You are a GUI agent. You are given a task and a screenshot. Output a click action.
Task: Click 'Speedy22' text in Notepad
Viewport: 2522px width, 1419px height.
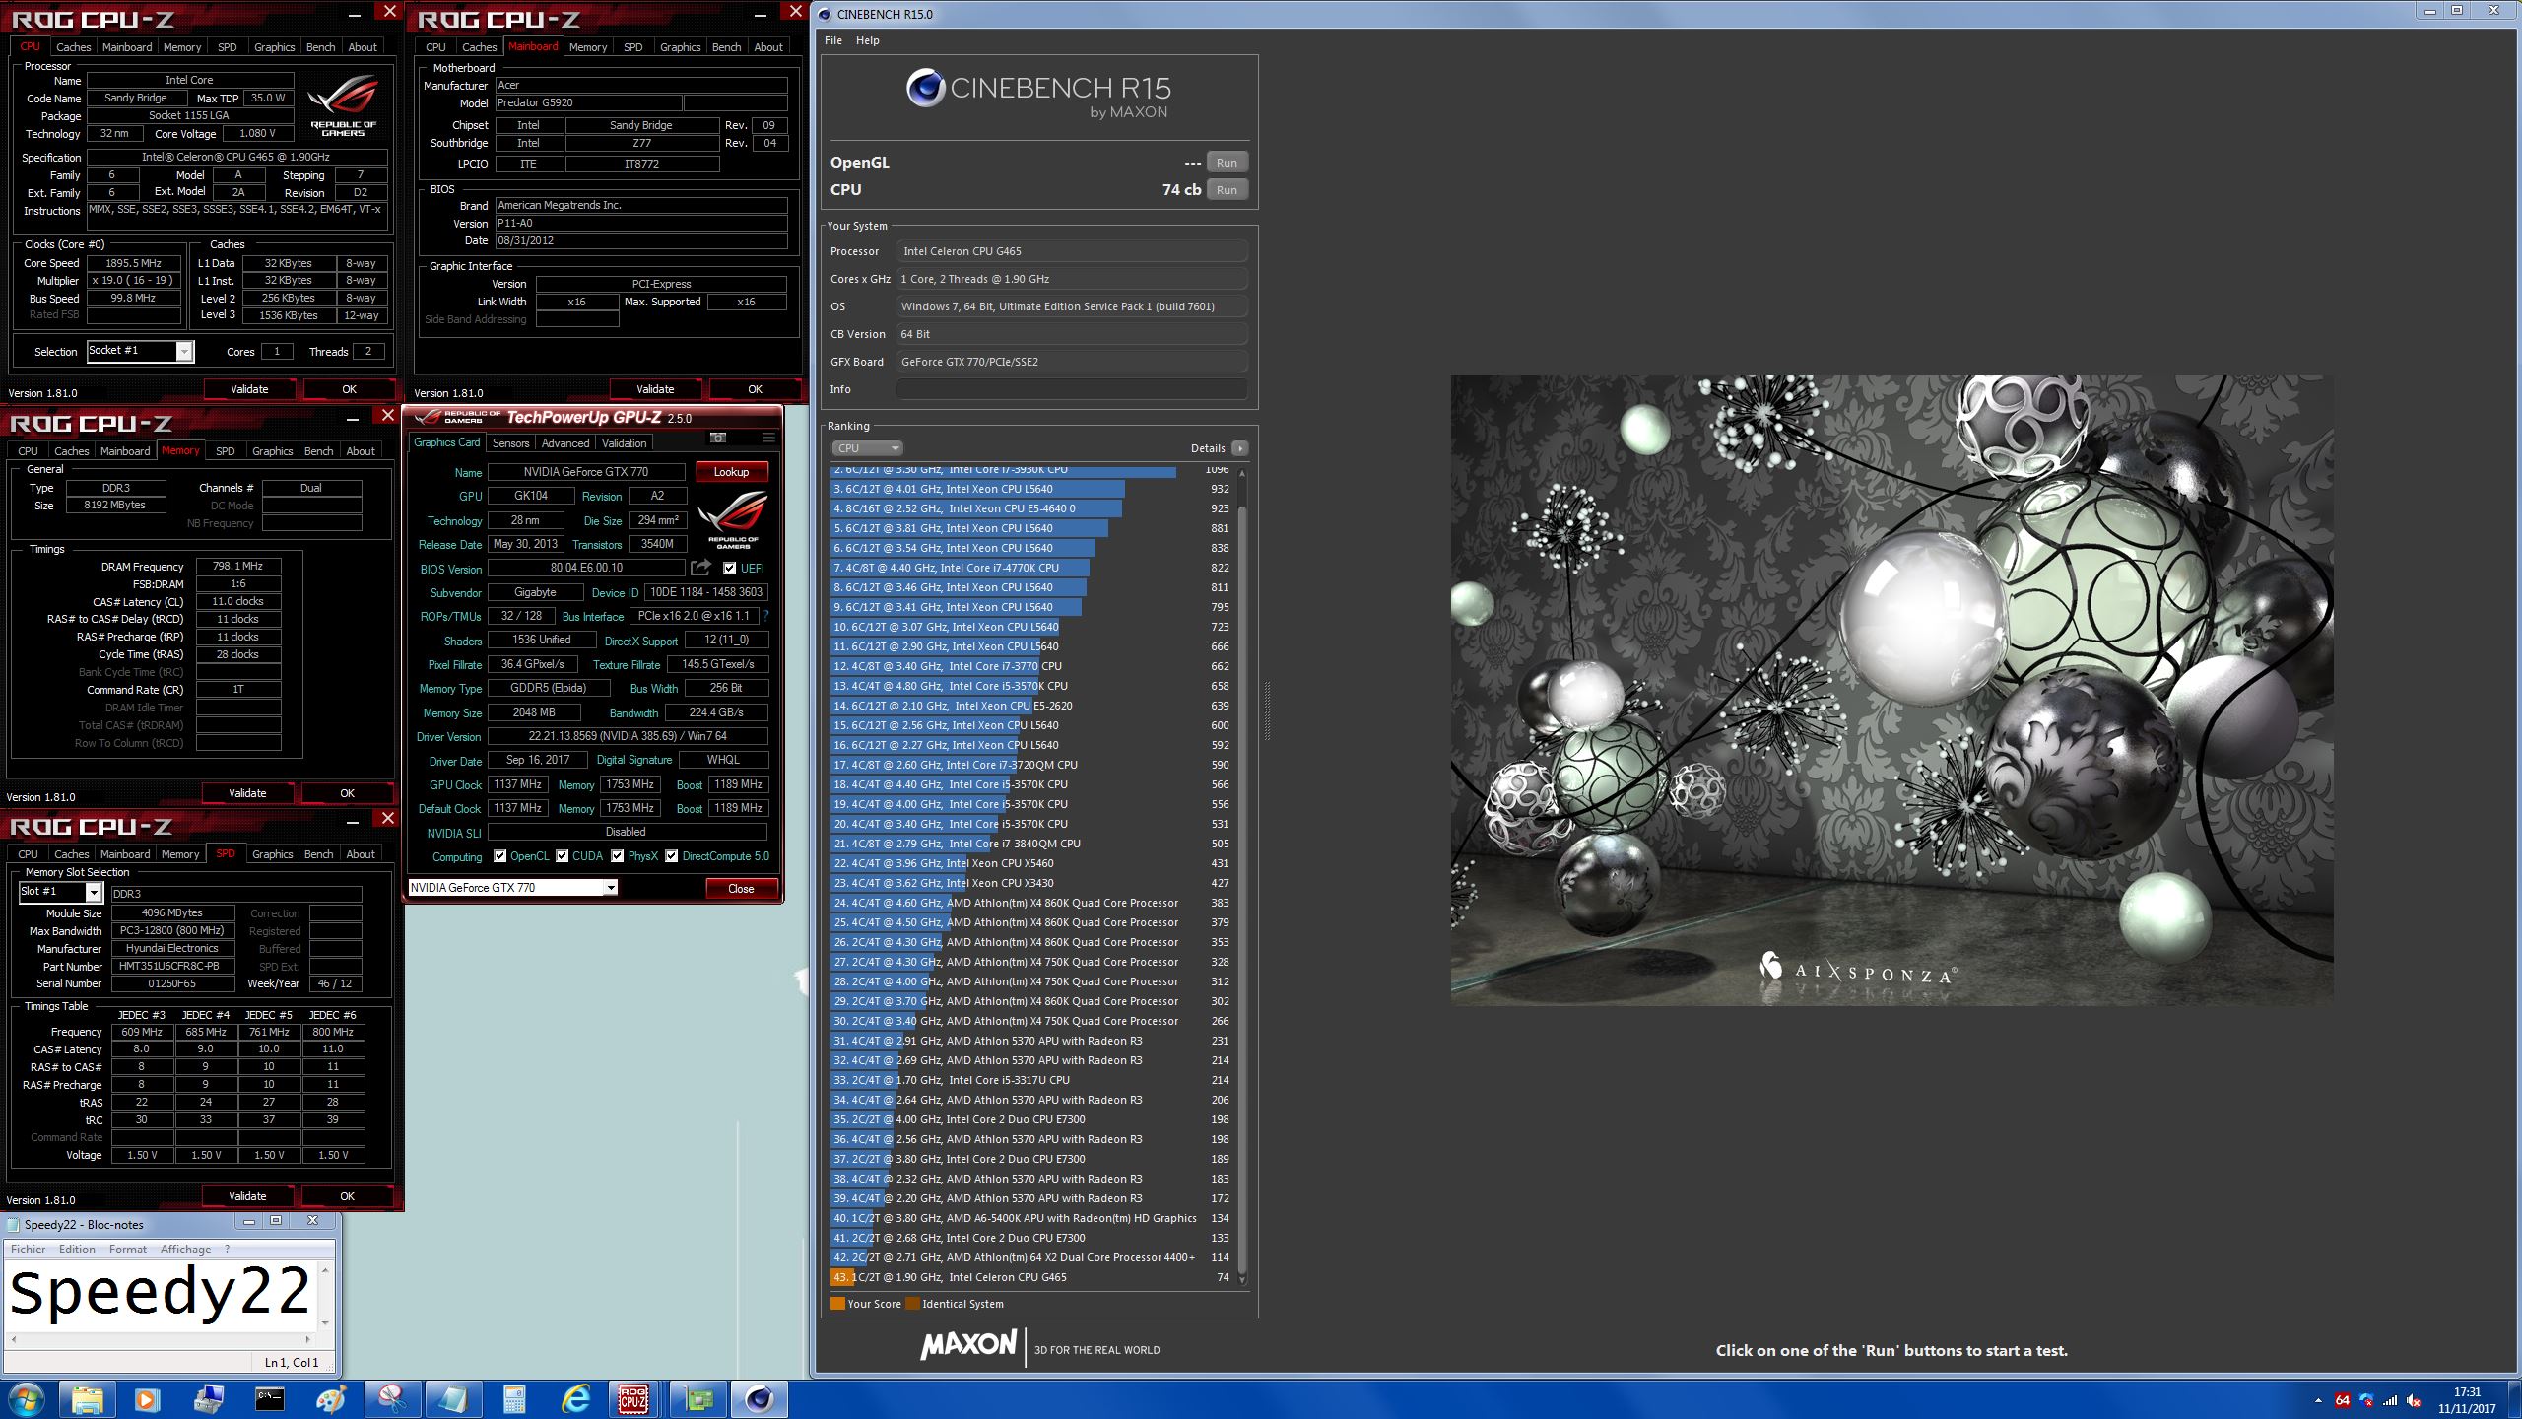160,1293
